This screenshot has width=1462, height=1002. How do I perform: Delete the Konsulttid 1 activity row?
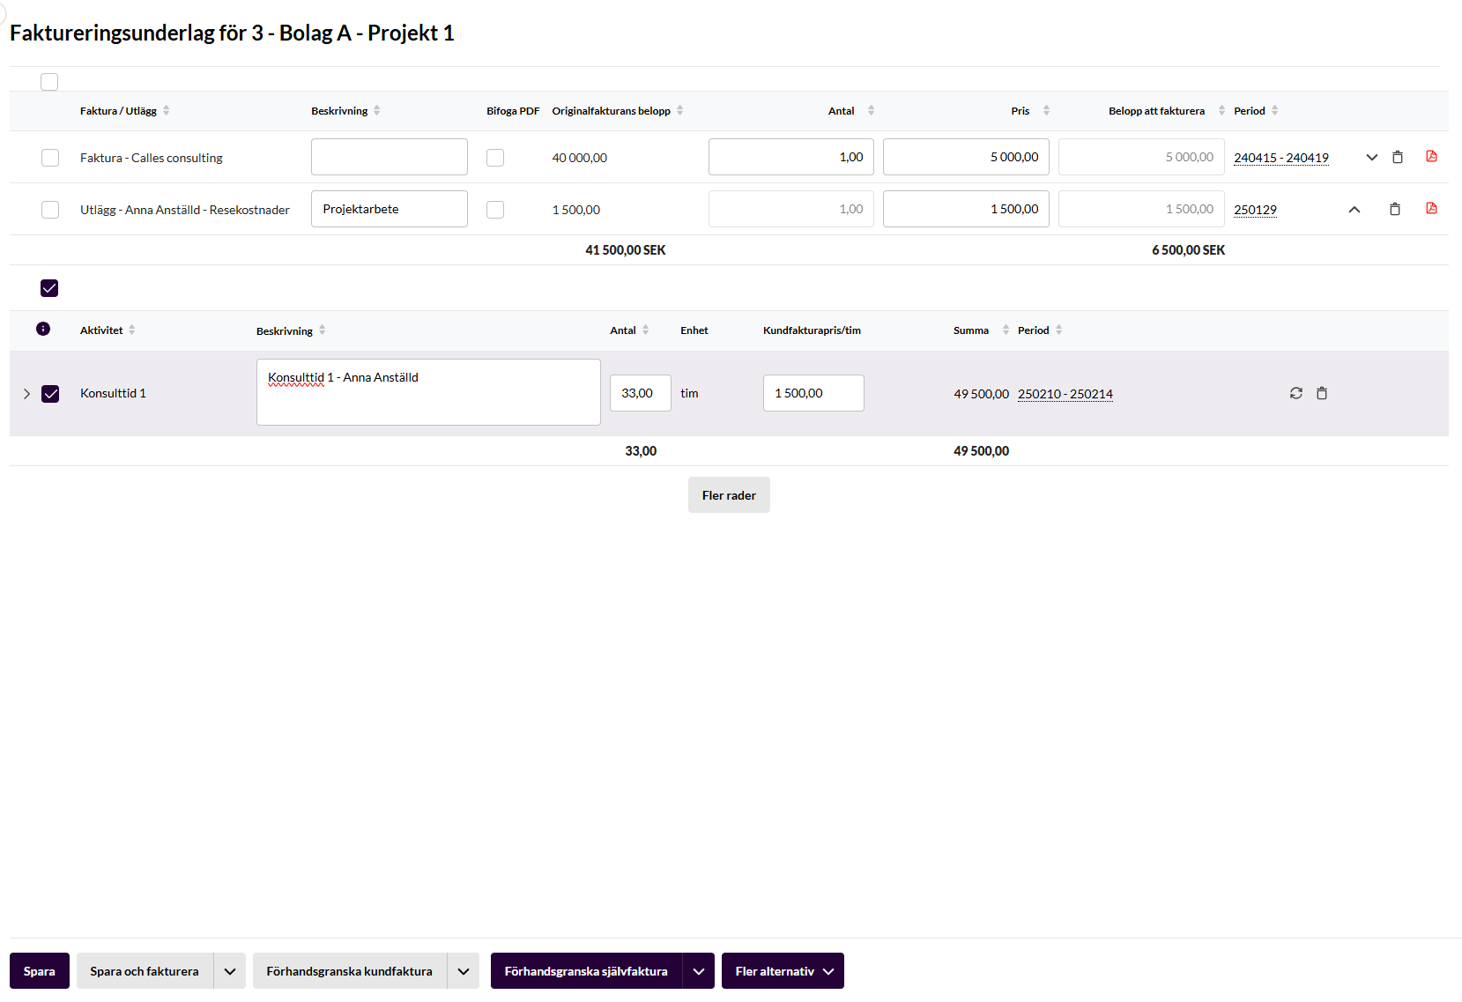pyautogui.click(x=1322, y=393)
